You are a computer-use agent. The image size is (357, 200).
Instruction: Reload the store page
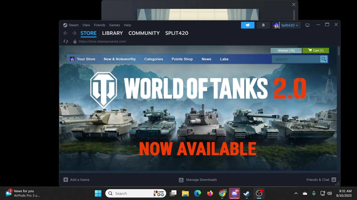(x=66, y=41)
